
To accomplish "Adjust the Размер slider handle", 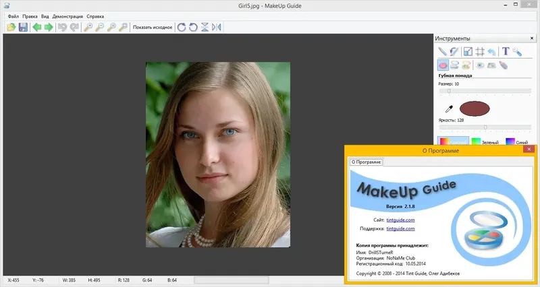I will click(x=449, y=91).
